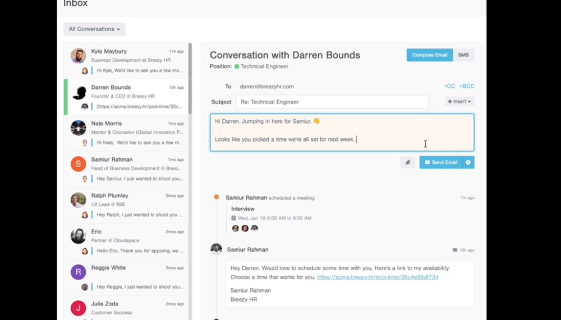This screenshot has height=320, width=561.
Task: Click Kyle Maybury's avatar photo
Action: pyautogui.click(x=78, y=55)
